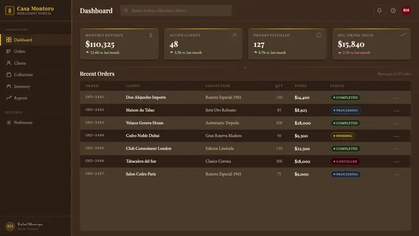Viewport: 419px width, 236px height.
Task: Open the Reports sidebar item
Action: click(36, 98)
